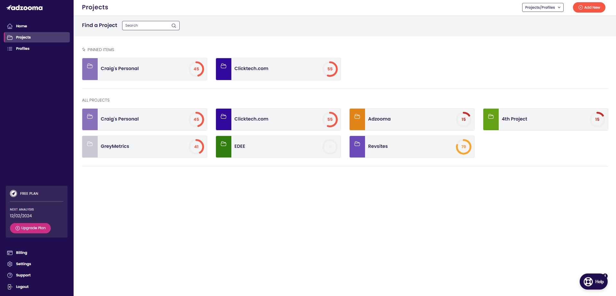Open the Settings page
Image resolution: width=616 pixels, height=296 pixels.
tap(37, 264)
